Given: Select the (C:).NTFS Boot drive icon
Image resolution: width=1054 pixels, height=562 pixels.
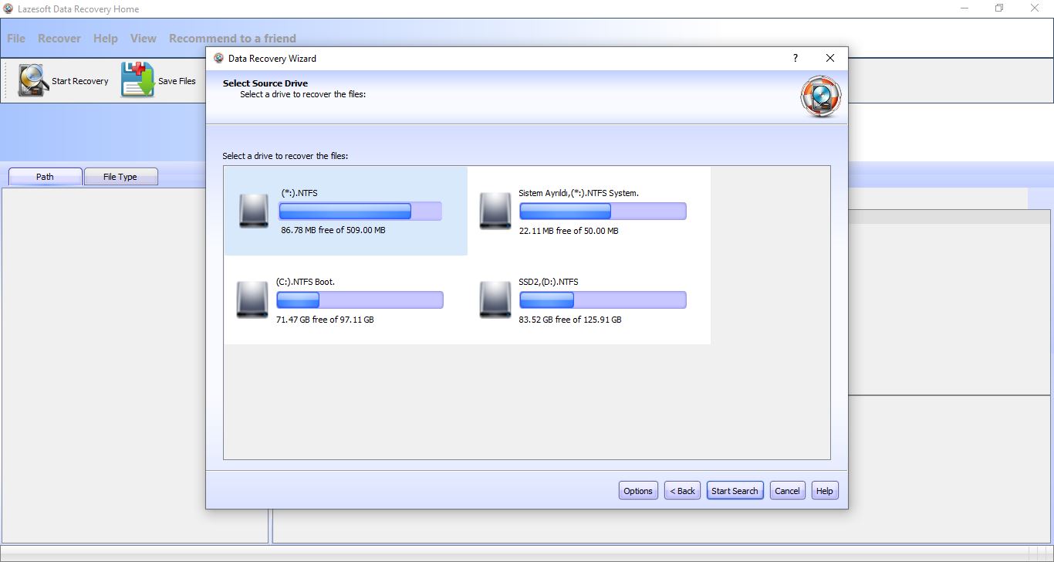Looking at the screenshot, I should click(252, 300).
